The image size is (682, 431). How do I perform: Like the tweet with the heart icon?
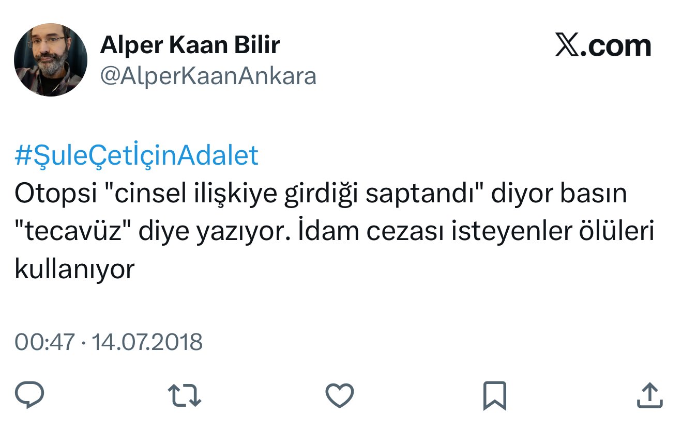click(340, 396)
